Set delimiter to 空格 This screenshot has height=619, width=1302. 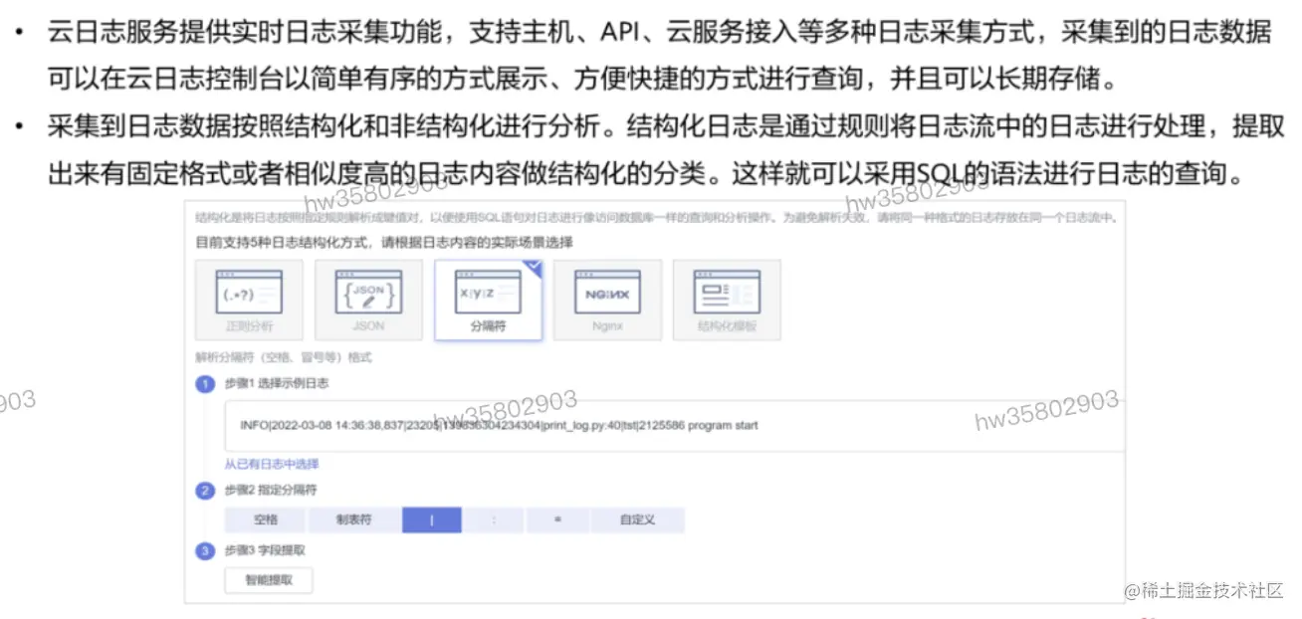(x=265, y=520)
